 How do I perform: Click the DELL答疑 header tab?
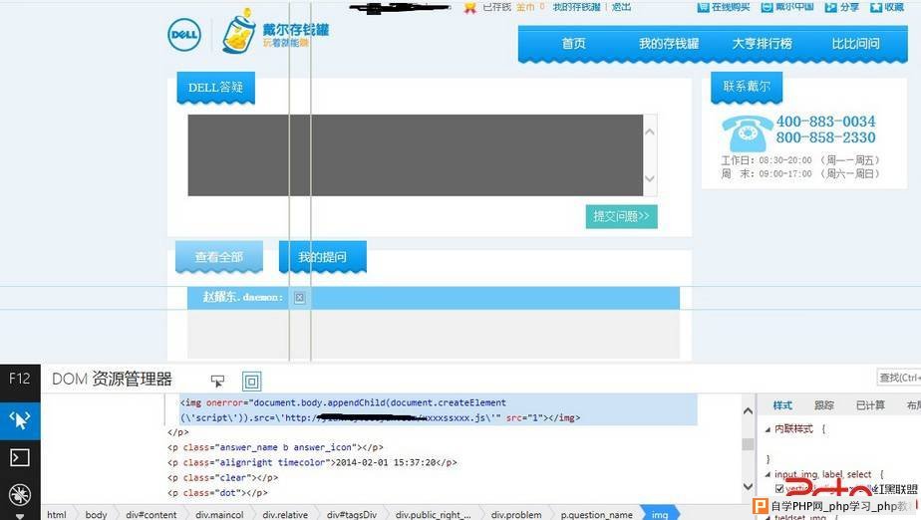point(215,88)
